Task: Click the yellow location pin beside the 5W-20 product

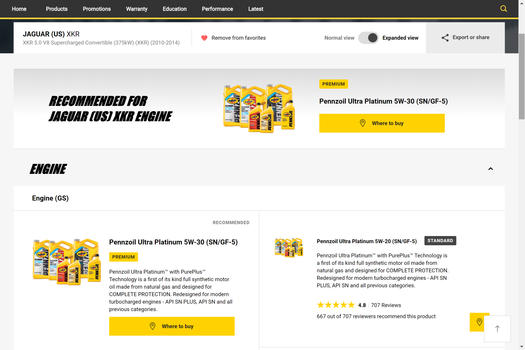Action: pos(479,322)
